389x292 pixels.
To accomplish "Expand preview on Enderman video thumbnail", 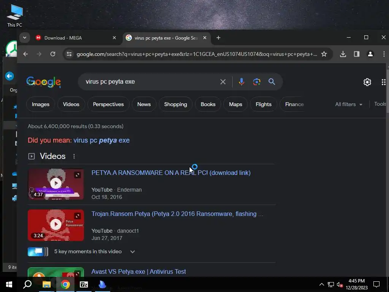I will [x=77, y=175].
